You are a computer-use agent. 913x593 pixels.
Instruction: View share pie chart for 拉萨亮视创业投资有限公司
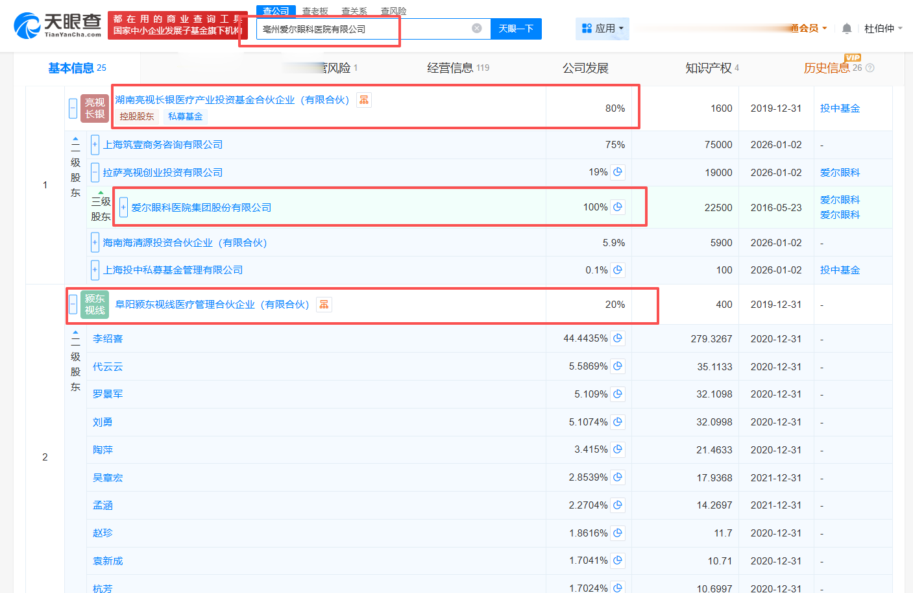click(618, 172)
